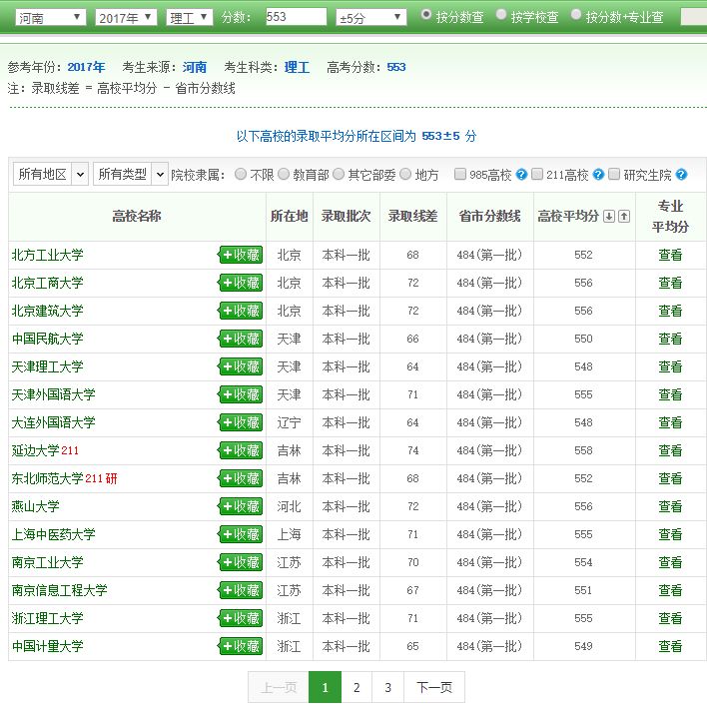Add 中国民航大学 to favorites with +收藏
The image size is (707, 709).
241,339
